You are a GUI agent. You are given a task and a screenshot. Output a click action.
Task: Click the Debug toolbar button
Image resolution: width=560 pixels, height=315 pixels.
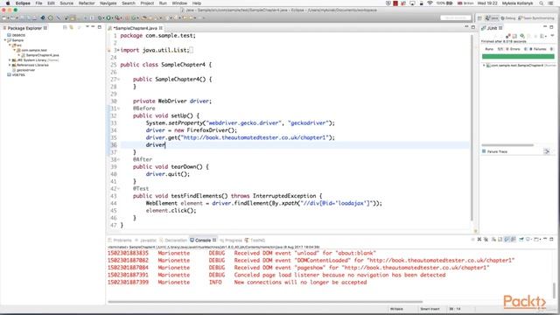[x=100, y=17]
